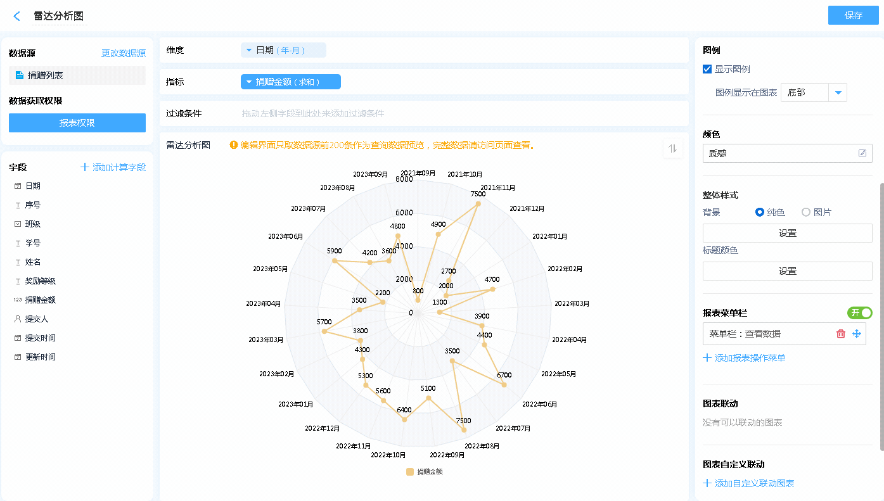Expand the 日期 (年-月) dimension dropdown
This screenshot has height=501, width=884.
tap(249, 50)
